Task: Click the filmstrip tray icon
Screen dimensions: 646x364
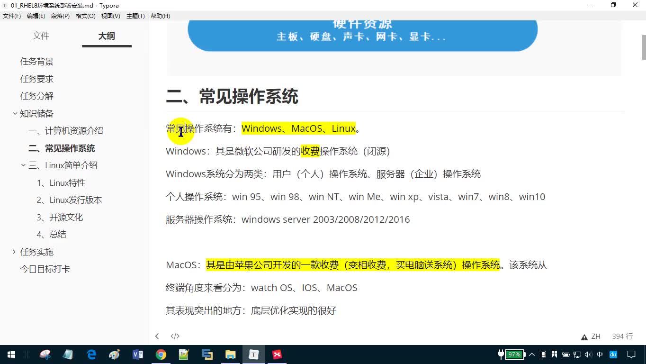Action: (543, 354)
